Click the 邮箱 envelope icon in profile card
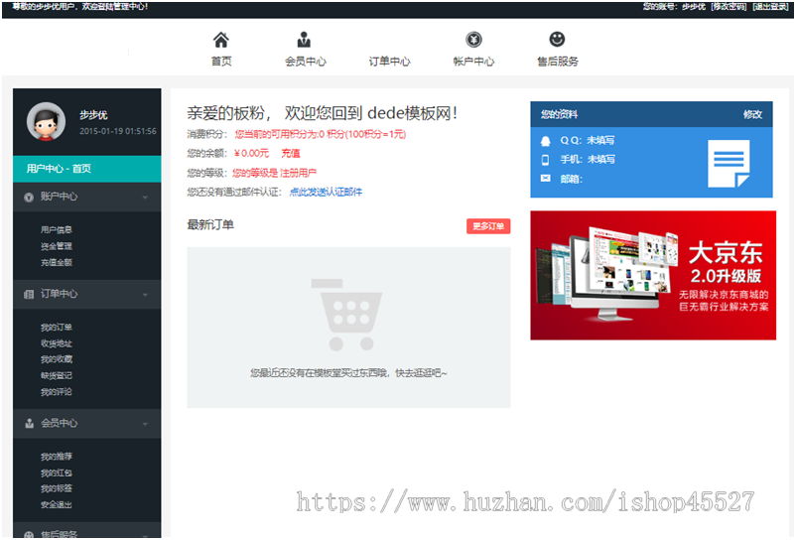Viewport: 796px width, 540px height. 545,179
